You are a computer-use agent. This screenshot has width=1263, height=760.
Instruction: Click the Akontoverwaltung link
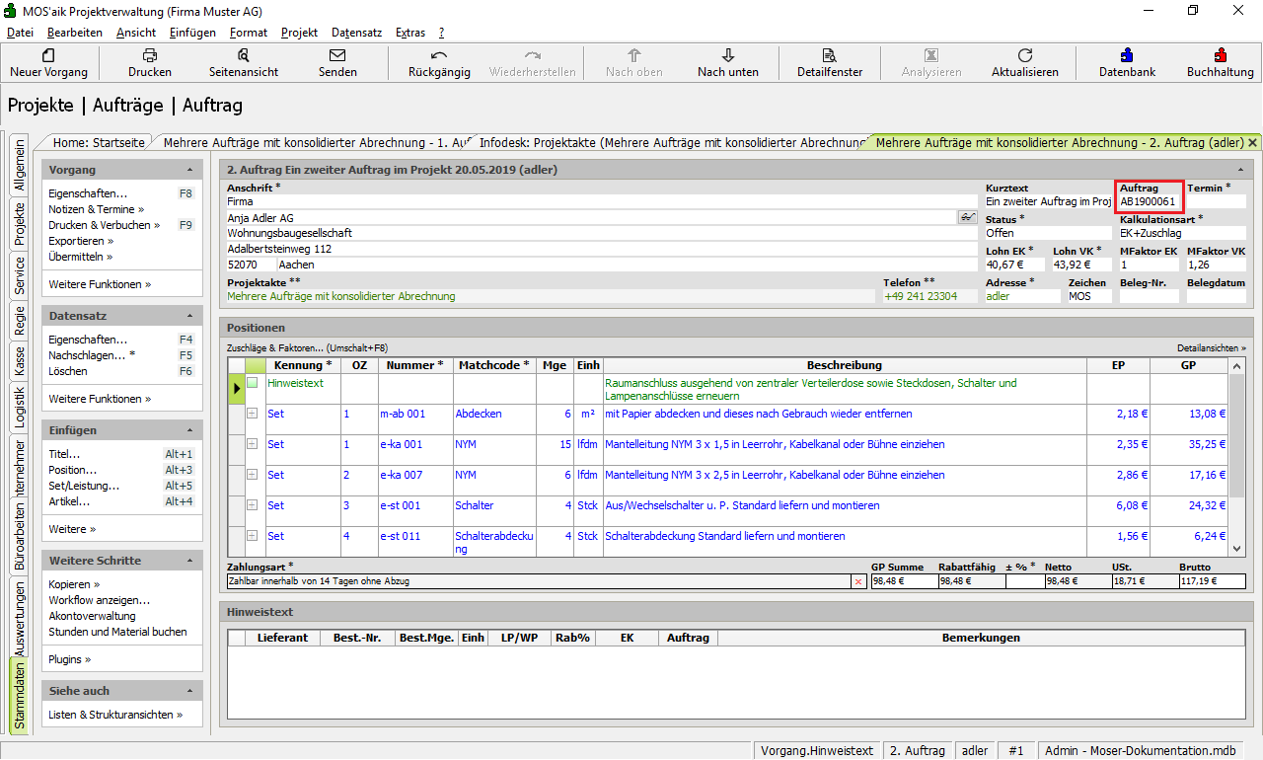[92, 616]
